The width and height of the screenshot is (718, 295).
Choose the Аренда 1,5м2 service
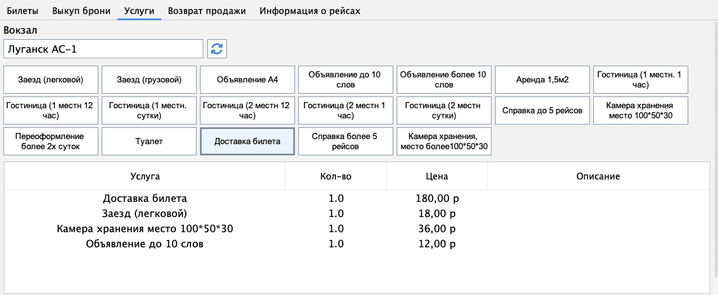[x=542, y=80]
